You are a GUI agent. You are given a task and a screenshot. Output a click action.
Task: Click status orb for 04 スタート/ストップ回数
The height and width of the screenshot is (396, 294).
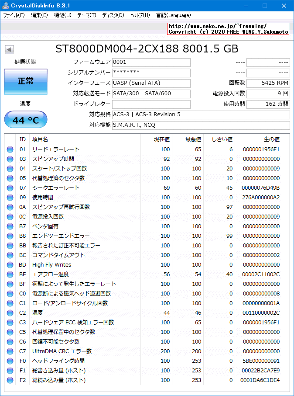point(10,169)
